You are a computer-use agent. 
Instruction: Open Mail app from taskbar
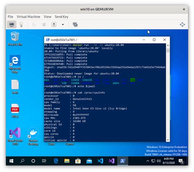click(89, 161)
